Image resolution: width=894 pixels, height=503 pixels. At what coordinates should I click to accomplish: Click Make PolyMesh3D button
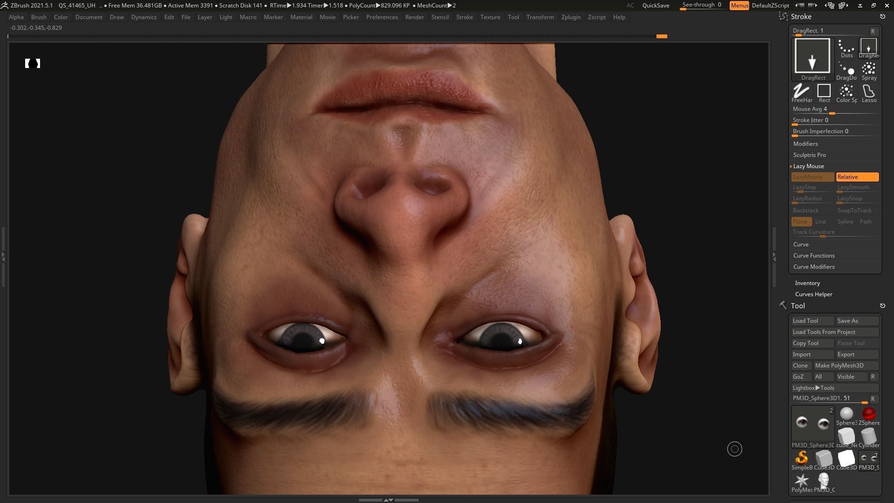[x=846, y=366]
